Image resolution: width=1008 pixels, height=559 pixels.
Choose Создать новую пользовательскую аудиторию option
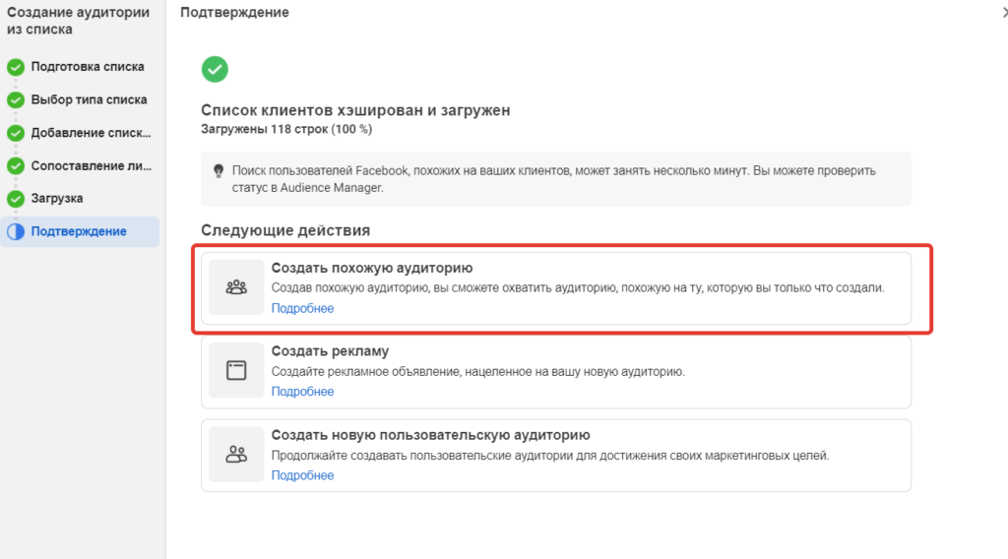(556, 455)
